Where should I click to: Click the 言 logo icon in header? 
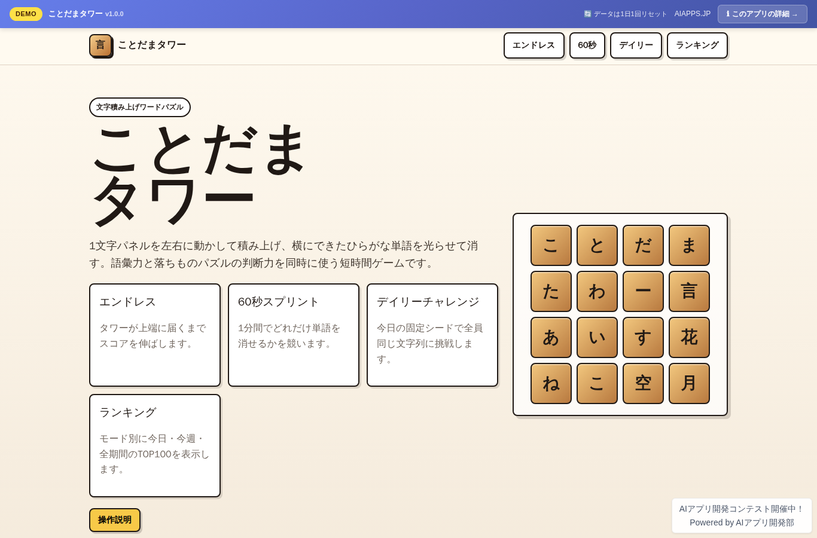(x=100, y=45)
